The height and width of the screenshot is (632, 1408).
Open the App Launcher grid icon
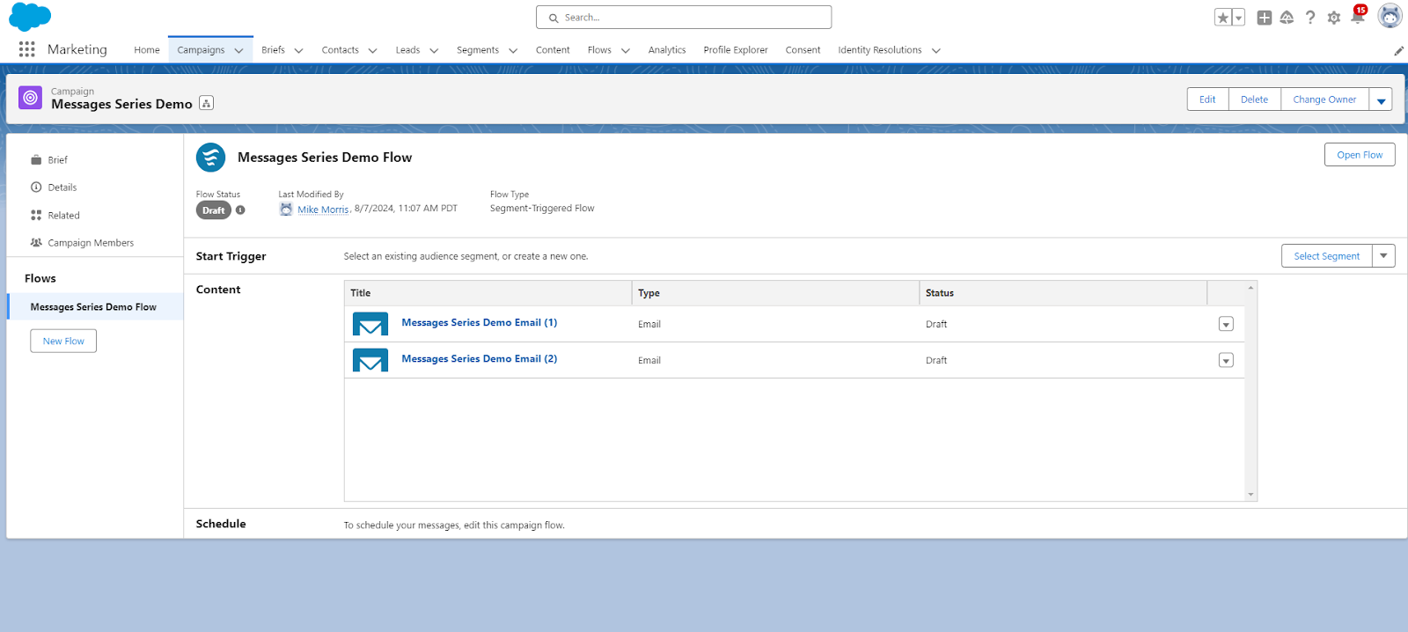click(27, 49)
